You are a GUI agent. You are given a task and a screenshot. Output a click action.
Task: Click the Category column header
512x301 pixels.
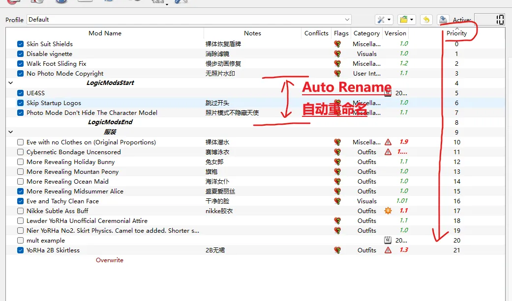[x=366, y=33]
